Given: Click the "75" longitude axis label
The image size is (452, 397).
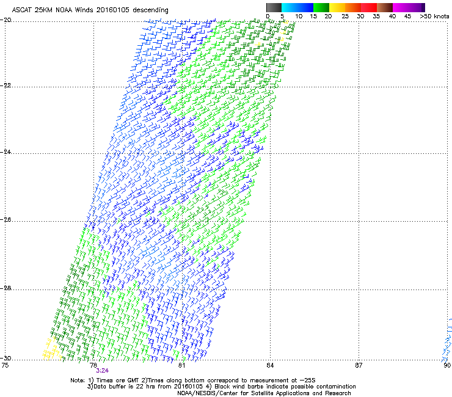Looking at the screenshot, I should point(5,365).
